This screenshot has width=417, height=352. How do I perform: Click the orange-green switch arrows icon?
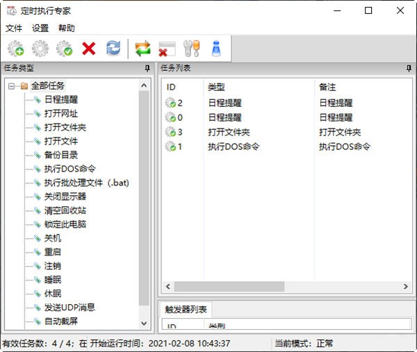click(142, 48)
